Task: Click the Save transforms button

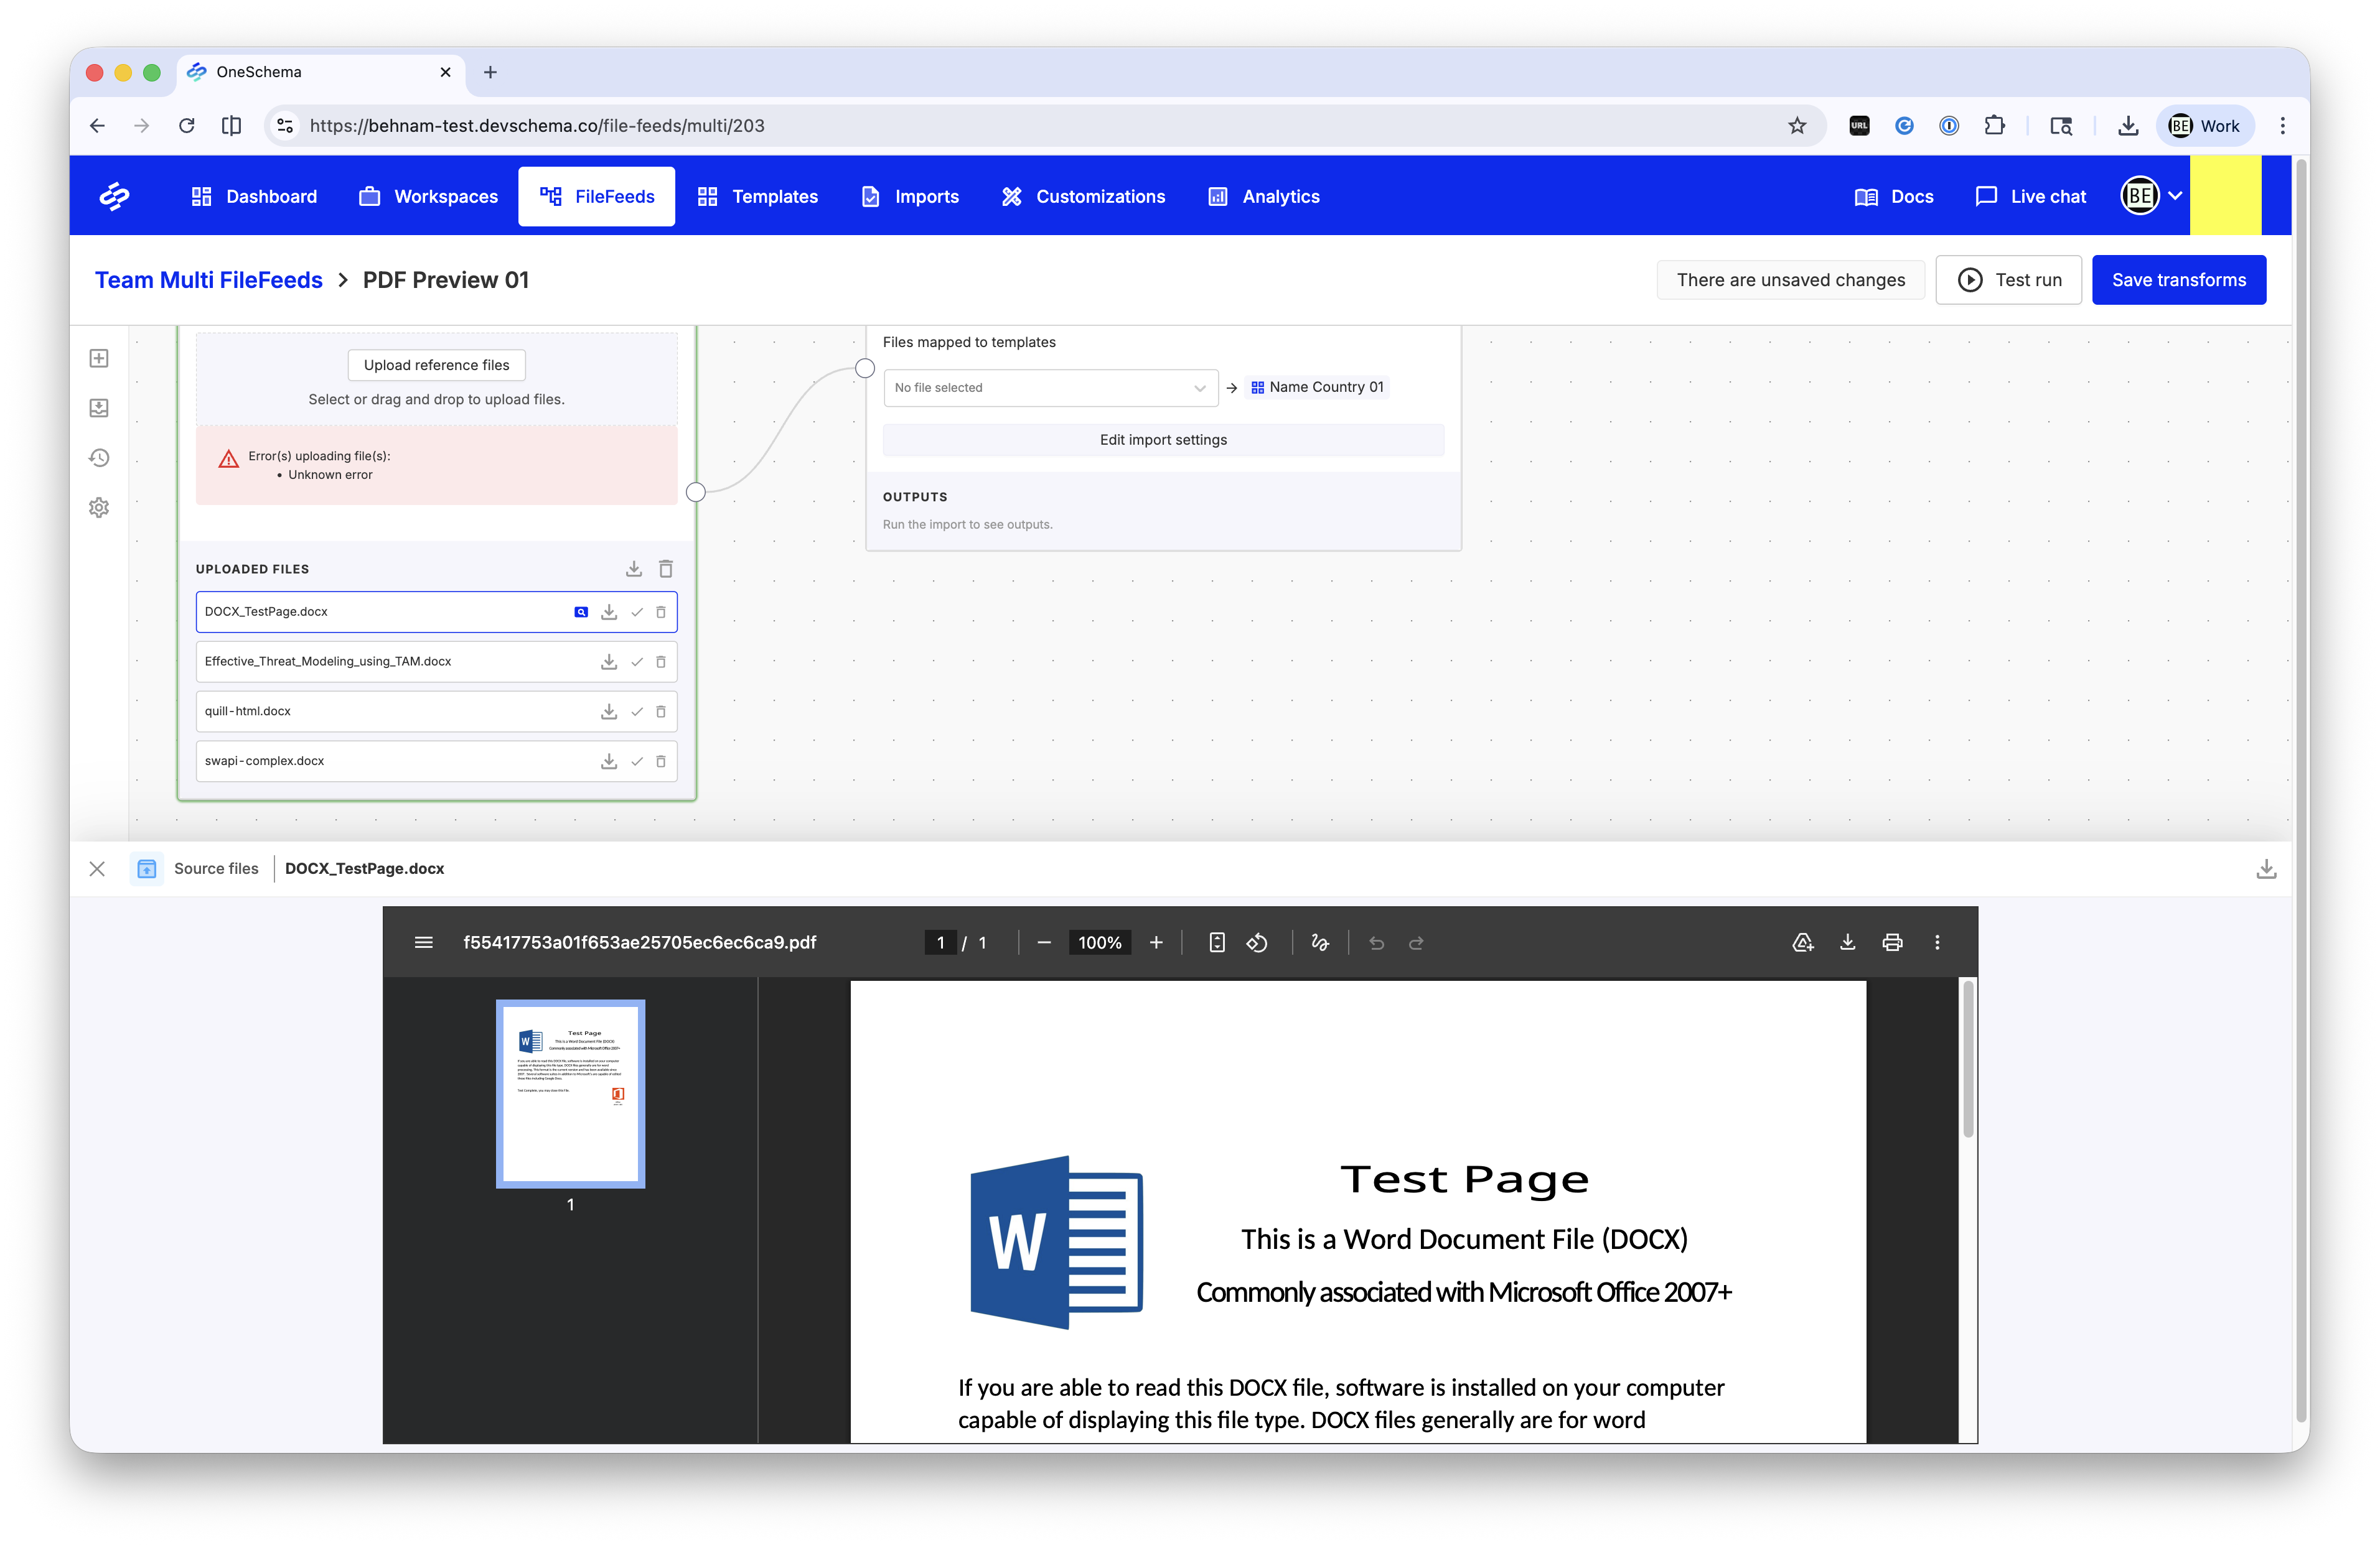Action: tap(2178, 280)
